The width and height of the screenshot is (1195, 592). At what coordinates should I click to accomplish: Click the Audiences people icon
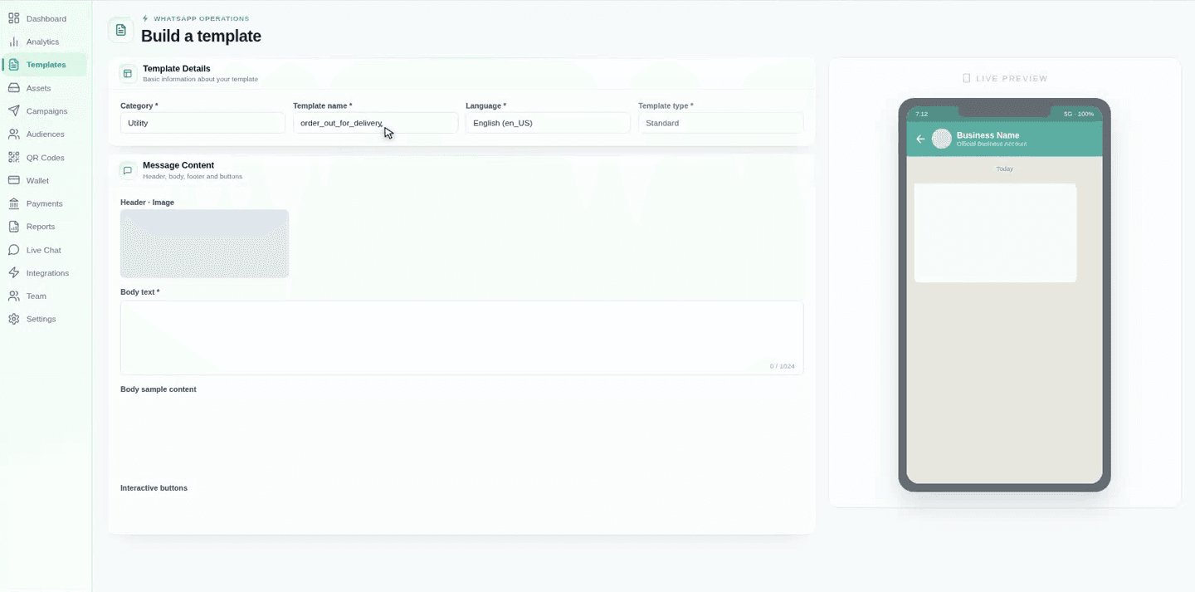coord(14,134)
